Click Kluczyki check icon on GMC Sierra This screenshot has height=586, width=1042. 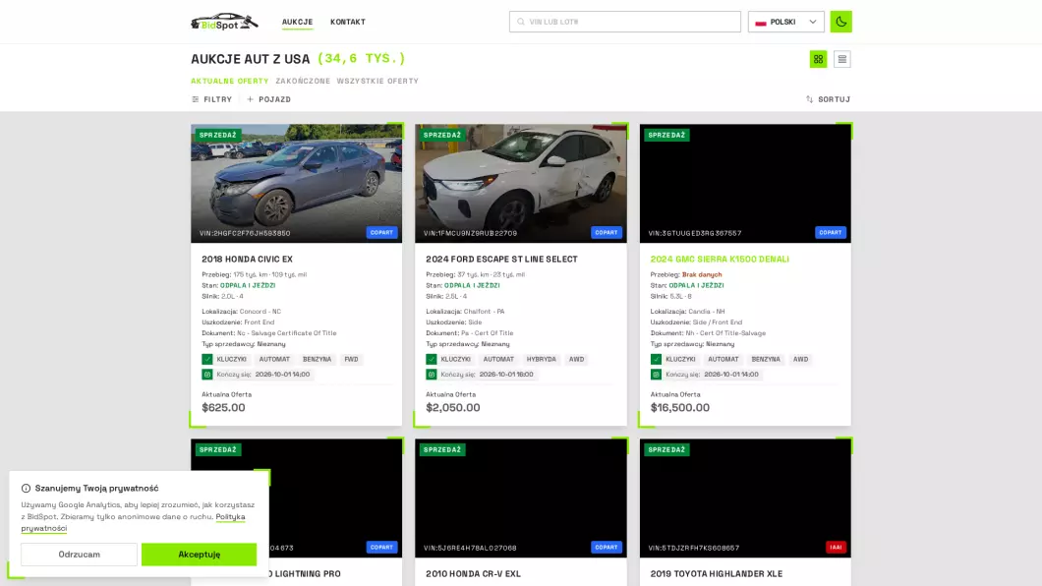click(656, 360)
